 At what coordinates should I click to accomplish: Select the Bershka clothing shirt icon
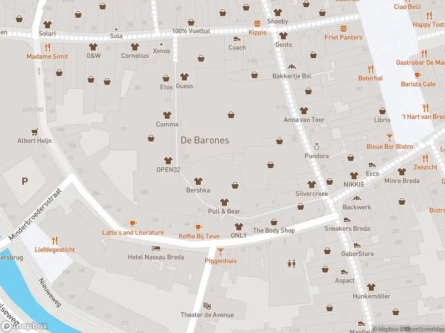click(x=197, y=181)
